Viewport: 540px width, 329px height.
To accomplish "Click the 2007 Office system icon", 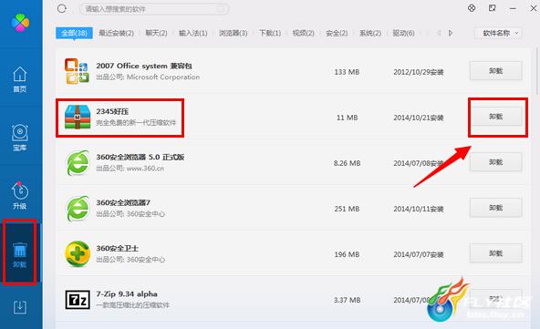I will point(77,71).
